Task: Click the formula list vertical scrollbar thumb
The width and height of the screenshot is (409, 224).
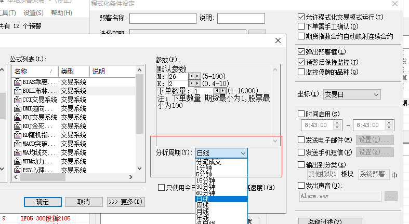Action: 140,104
